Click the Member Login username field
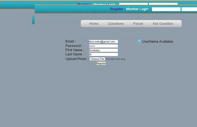Image resolution: width=197 pixels, height=127 pixels. (166, 9)
